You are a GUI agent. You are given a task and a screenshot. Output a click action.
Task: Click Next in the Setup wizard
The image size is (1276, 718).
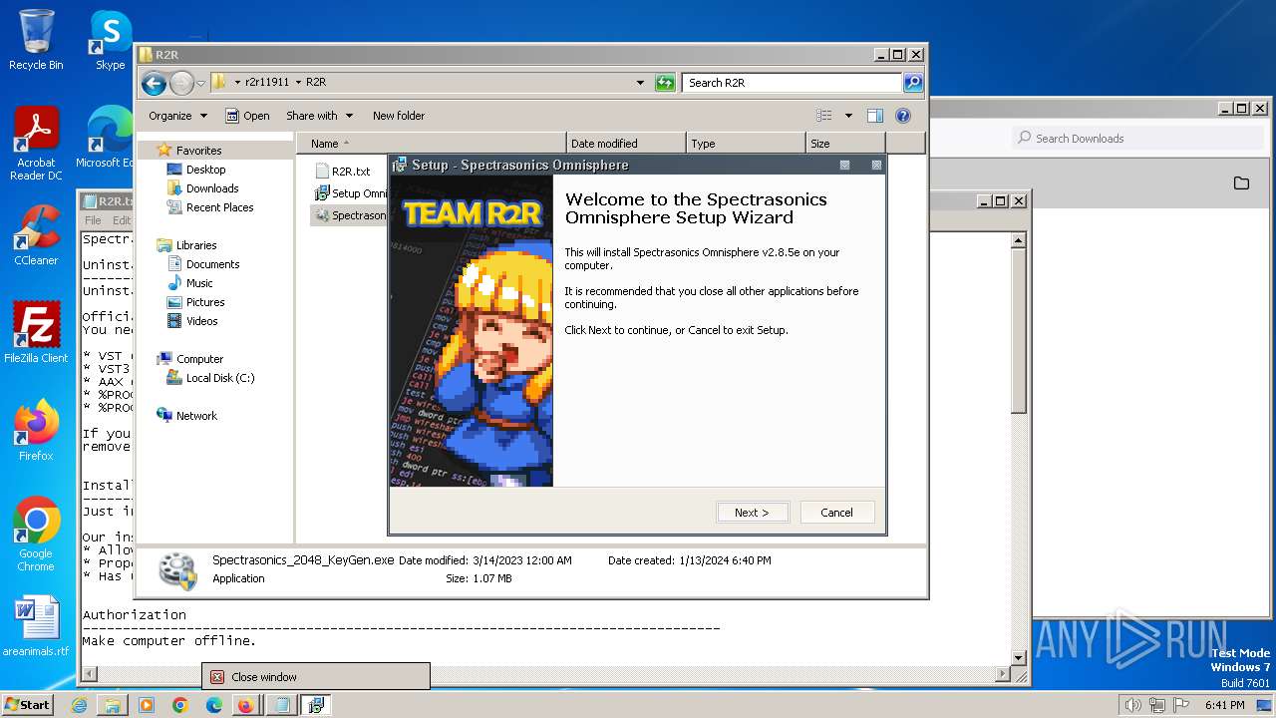(753, 513)
